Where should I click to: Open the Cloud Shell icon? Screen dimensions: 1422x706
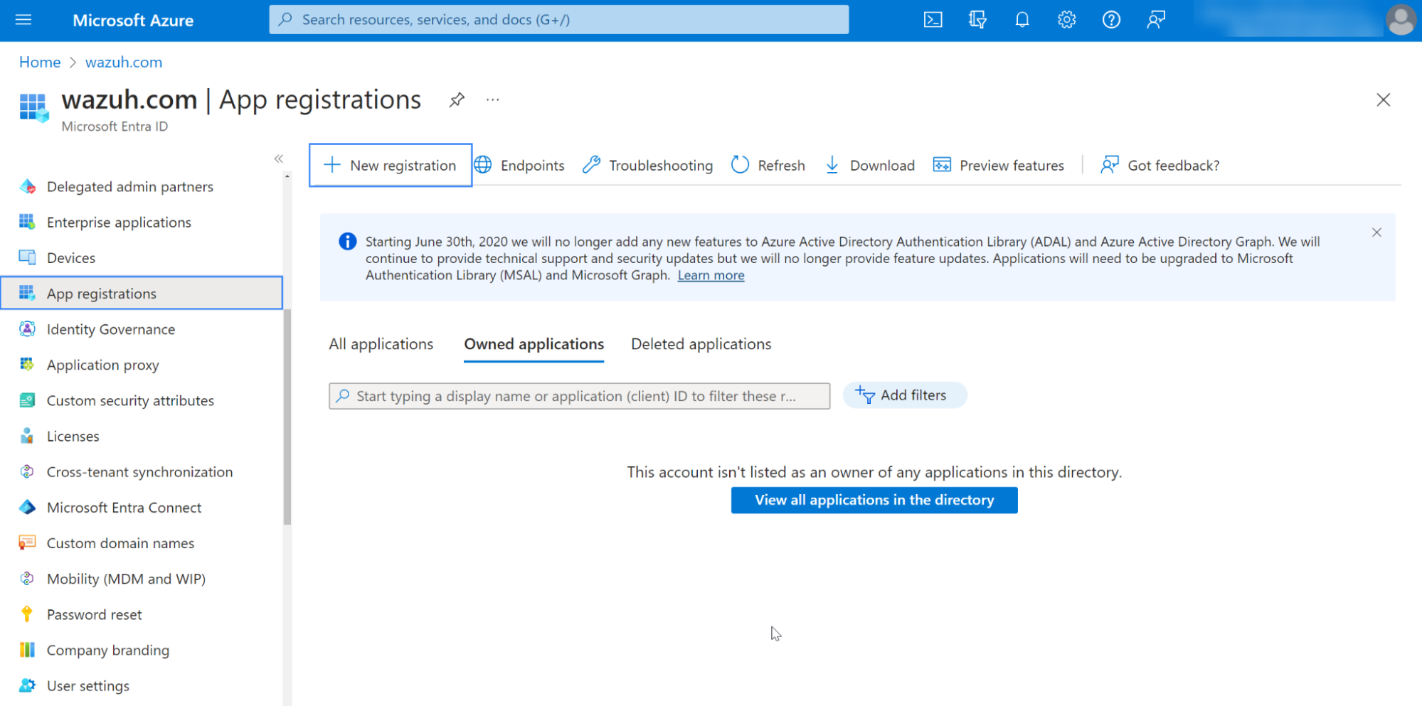933,20
